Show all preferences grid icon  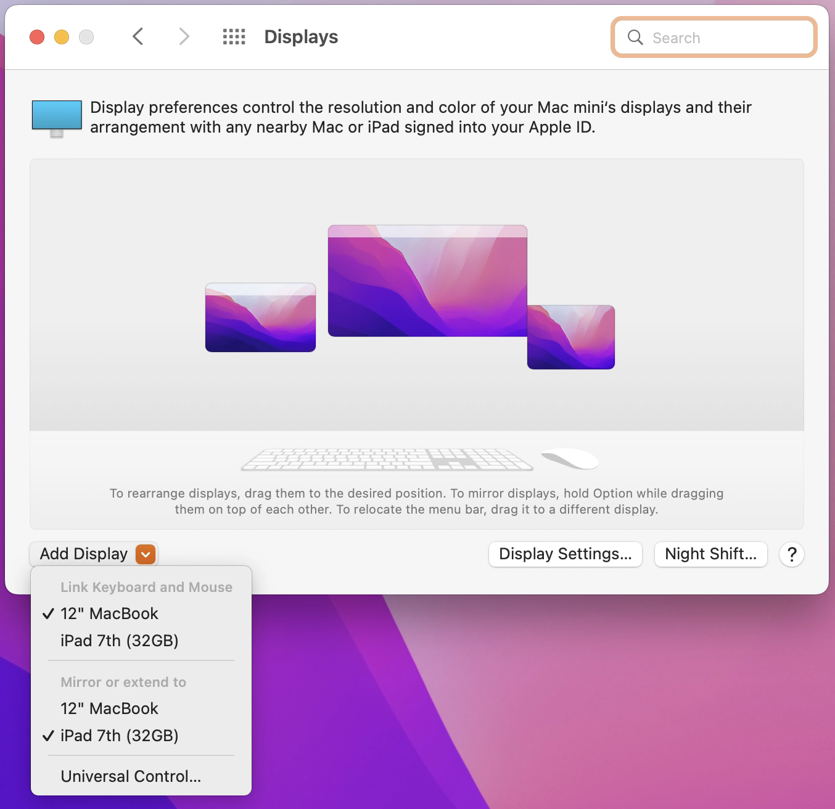[234, 37]
